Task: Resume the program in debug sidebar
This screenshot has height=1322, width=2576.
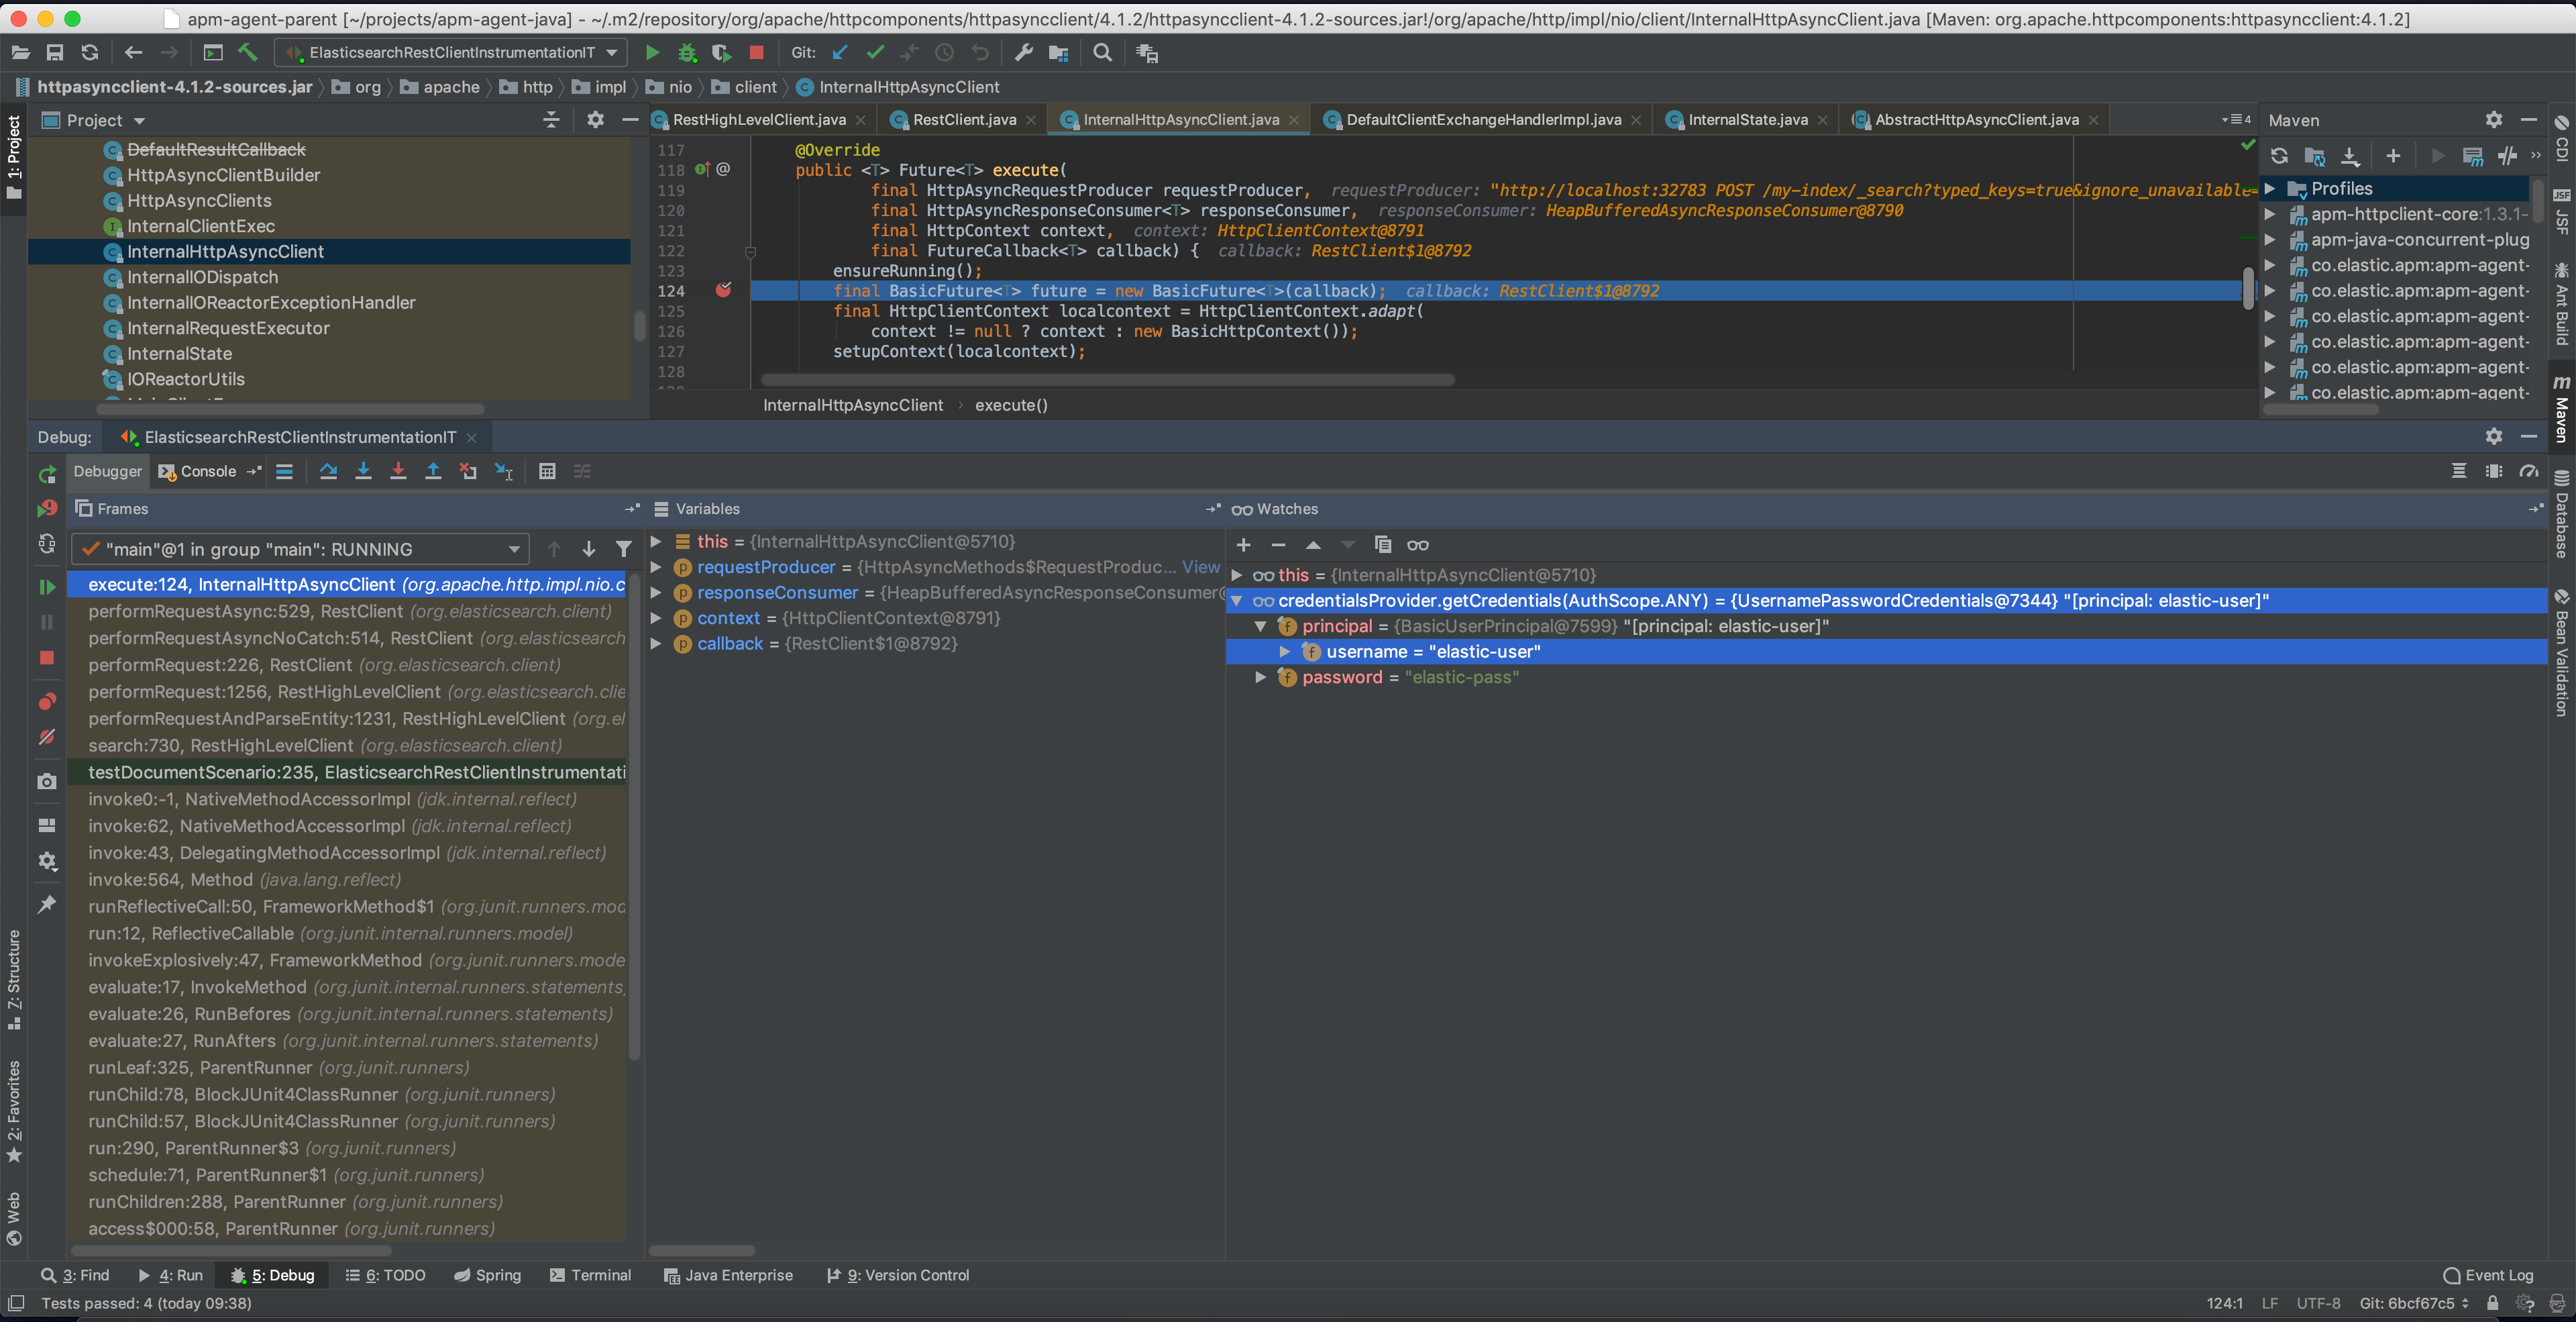Action: pos(47,587)
